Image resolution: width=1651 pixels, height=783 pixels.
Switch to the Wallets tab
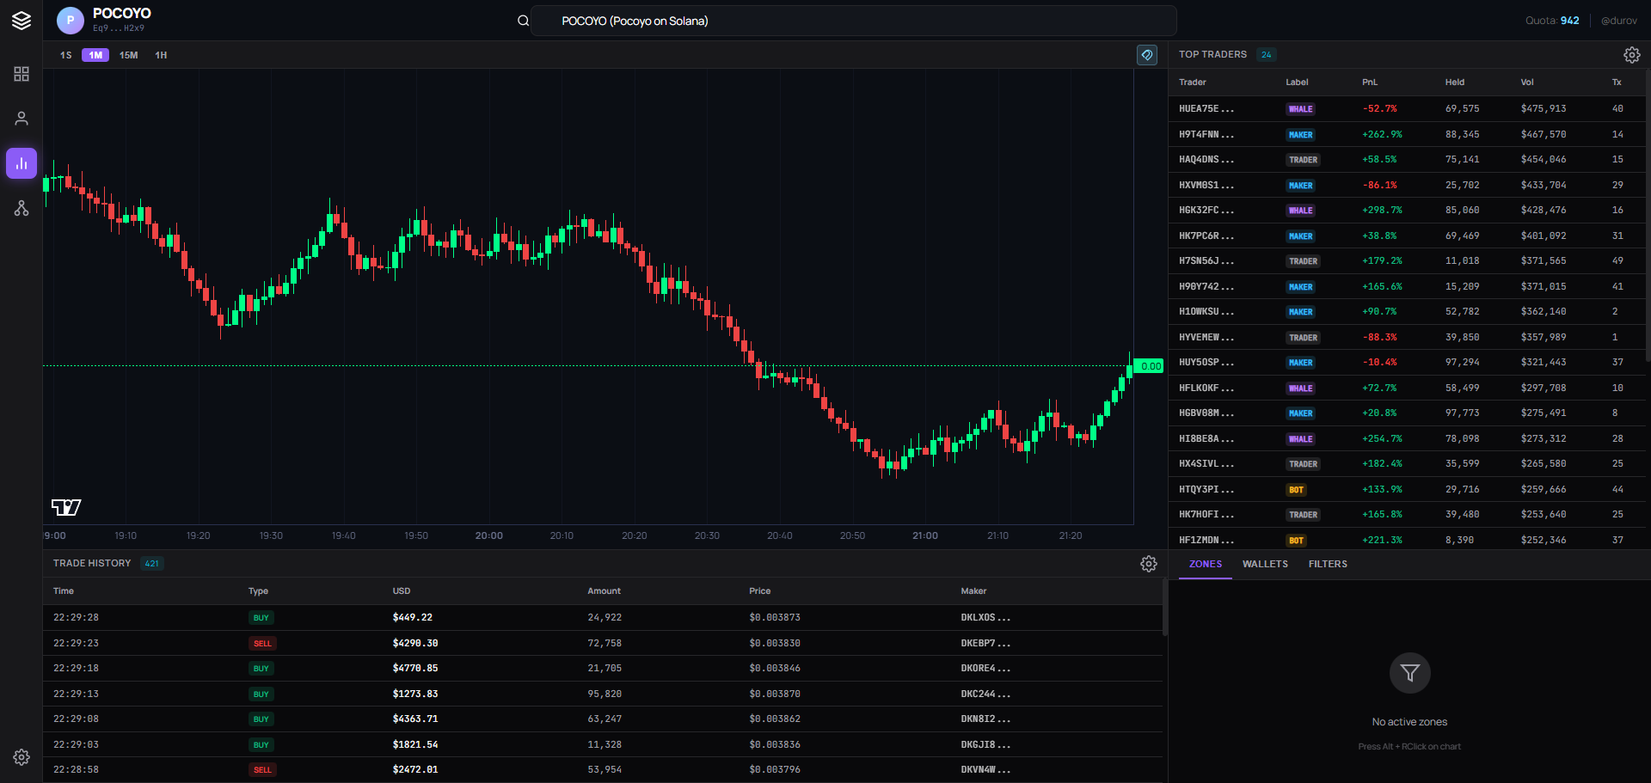point(1265,564)
